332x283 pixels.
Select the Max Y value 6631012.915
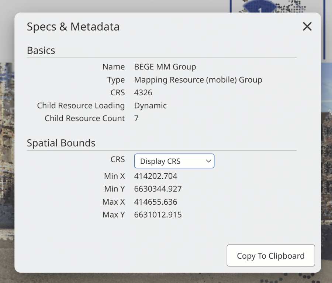158,215
